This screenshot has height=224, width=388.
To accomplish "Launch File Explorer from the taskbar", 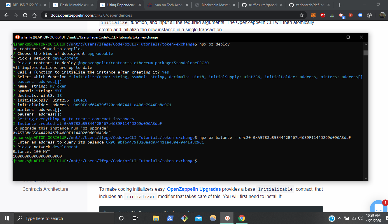I will point(156,218).
